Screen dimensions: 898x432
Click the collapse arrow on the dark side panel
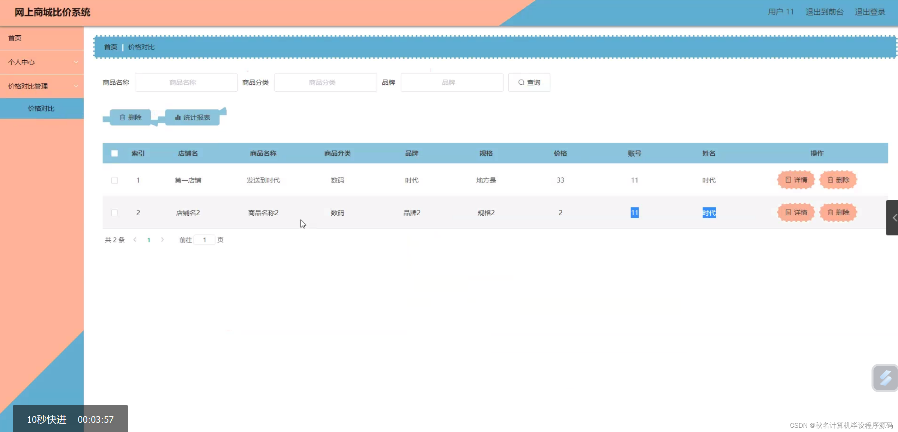[x=894, y=217]
